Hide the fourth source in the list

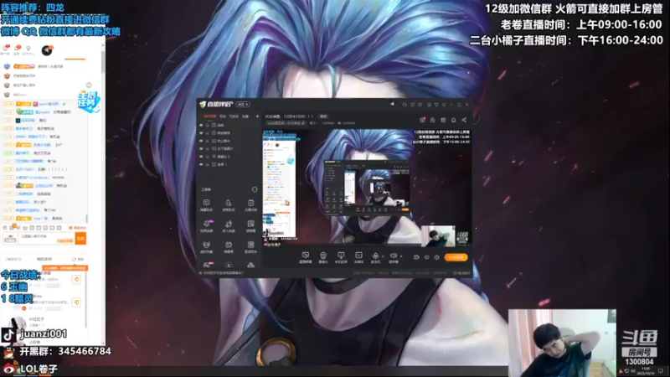coord(201,149)
